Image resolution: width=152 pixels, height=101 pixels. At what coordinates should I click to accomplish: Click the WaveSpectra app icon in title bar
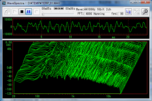pyautogui.click(x=4, y=3)
